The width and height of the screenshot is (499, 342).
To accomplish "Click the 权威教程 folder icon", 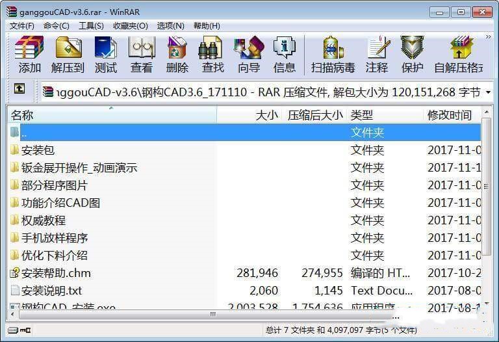I will click(14, 220).
